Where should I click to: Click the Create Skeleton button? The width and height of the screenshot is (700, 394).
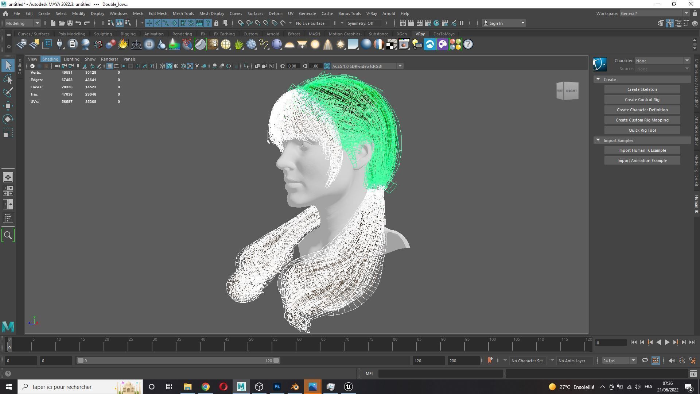pos(642,89)
